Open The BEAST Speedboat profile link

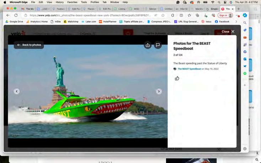(x=189, y=69)
